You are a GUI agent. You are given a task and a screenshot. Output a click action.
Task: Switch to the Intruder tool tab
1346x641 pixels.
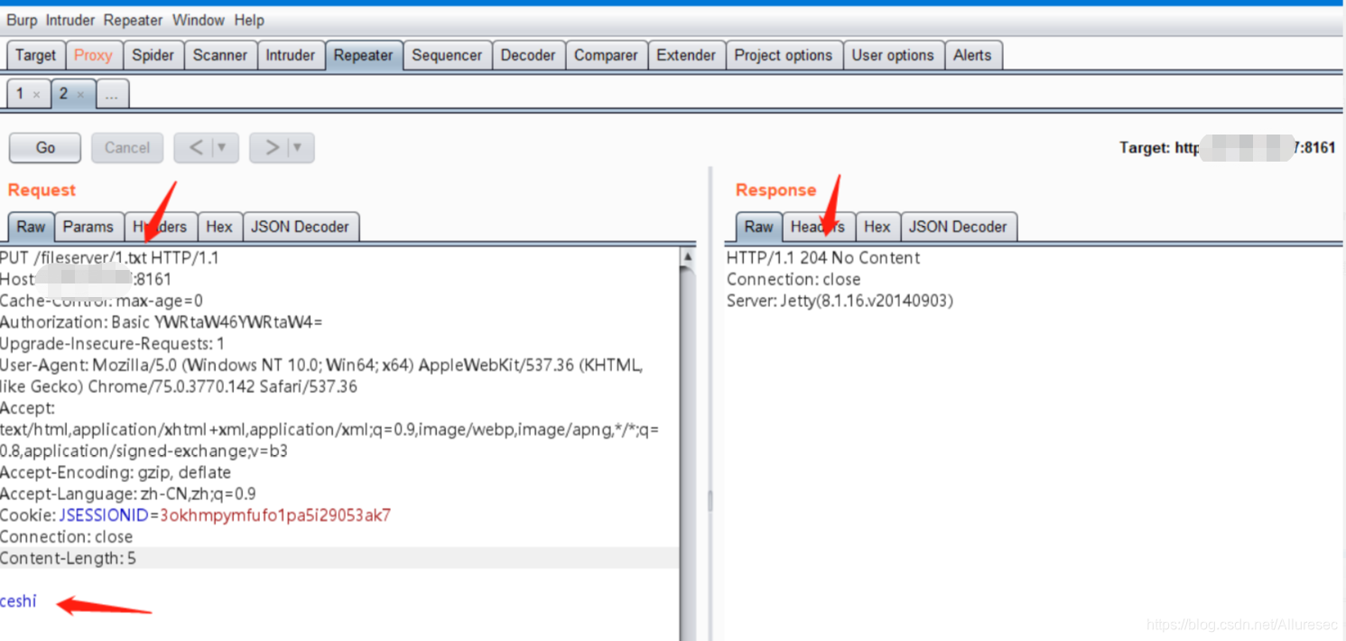[291, 55]
